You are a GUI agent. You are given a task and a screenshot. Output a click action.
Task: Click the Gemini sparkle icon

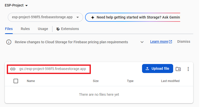click(93, 17)
